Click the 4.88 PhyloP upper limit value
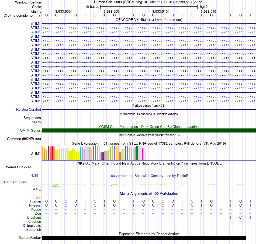 point(34,176)
